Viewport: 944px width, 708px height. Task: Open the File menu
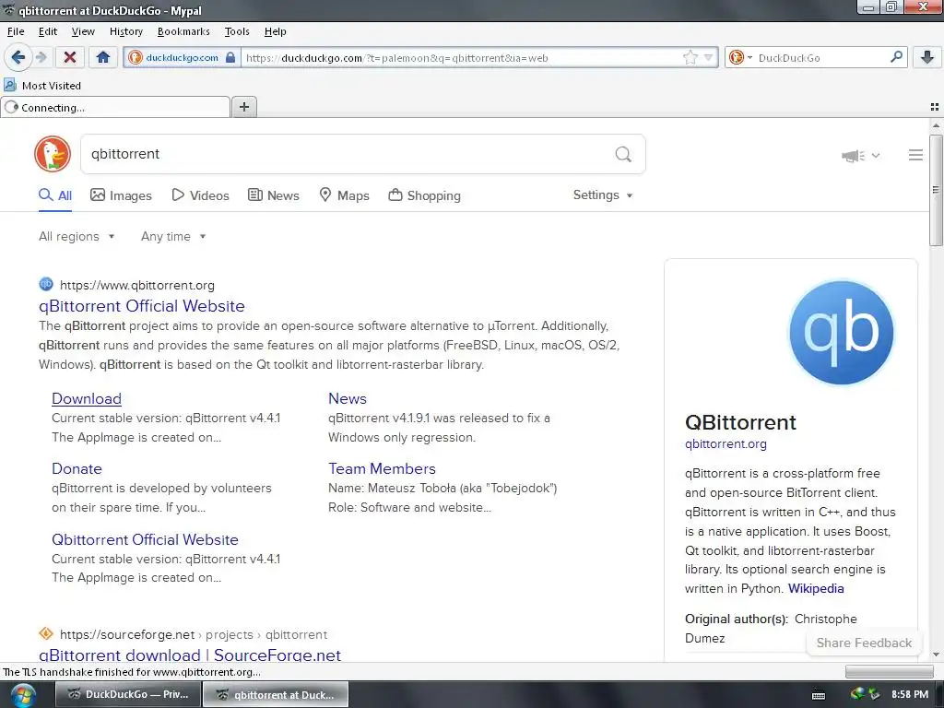pyautogui.click(x=16, y=31)
